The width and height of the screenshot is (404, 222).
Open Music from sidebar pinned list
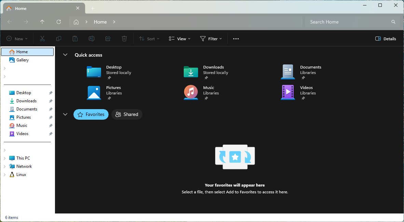(x=22, y=125)
